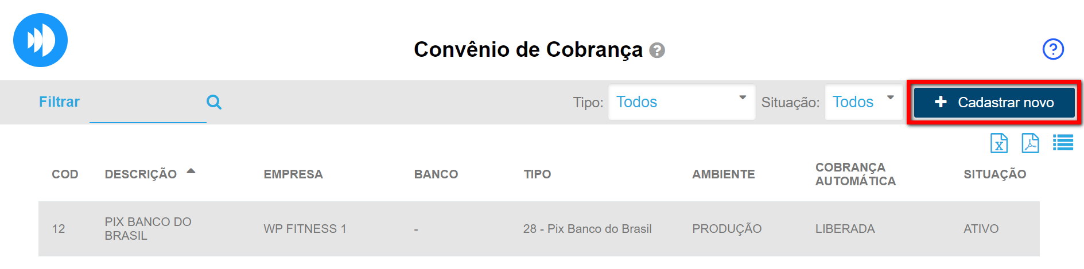Click the Cadastrar novo button

[x=994, y=102]
